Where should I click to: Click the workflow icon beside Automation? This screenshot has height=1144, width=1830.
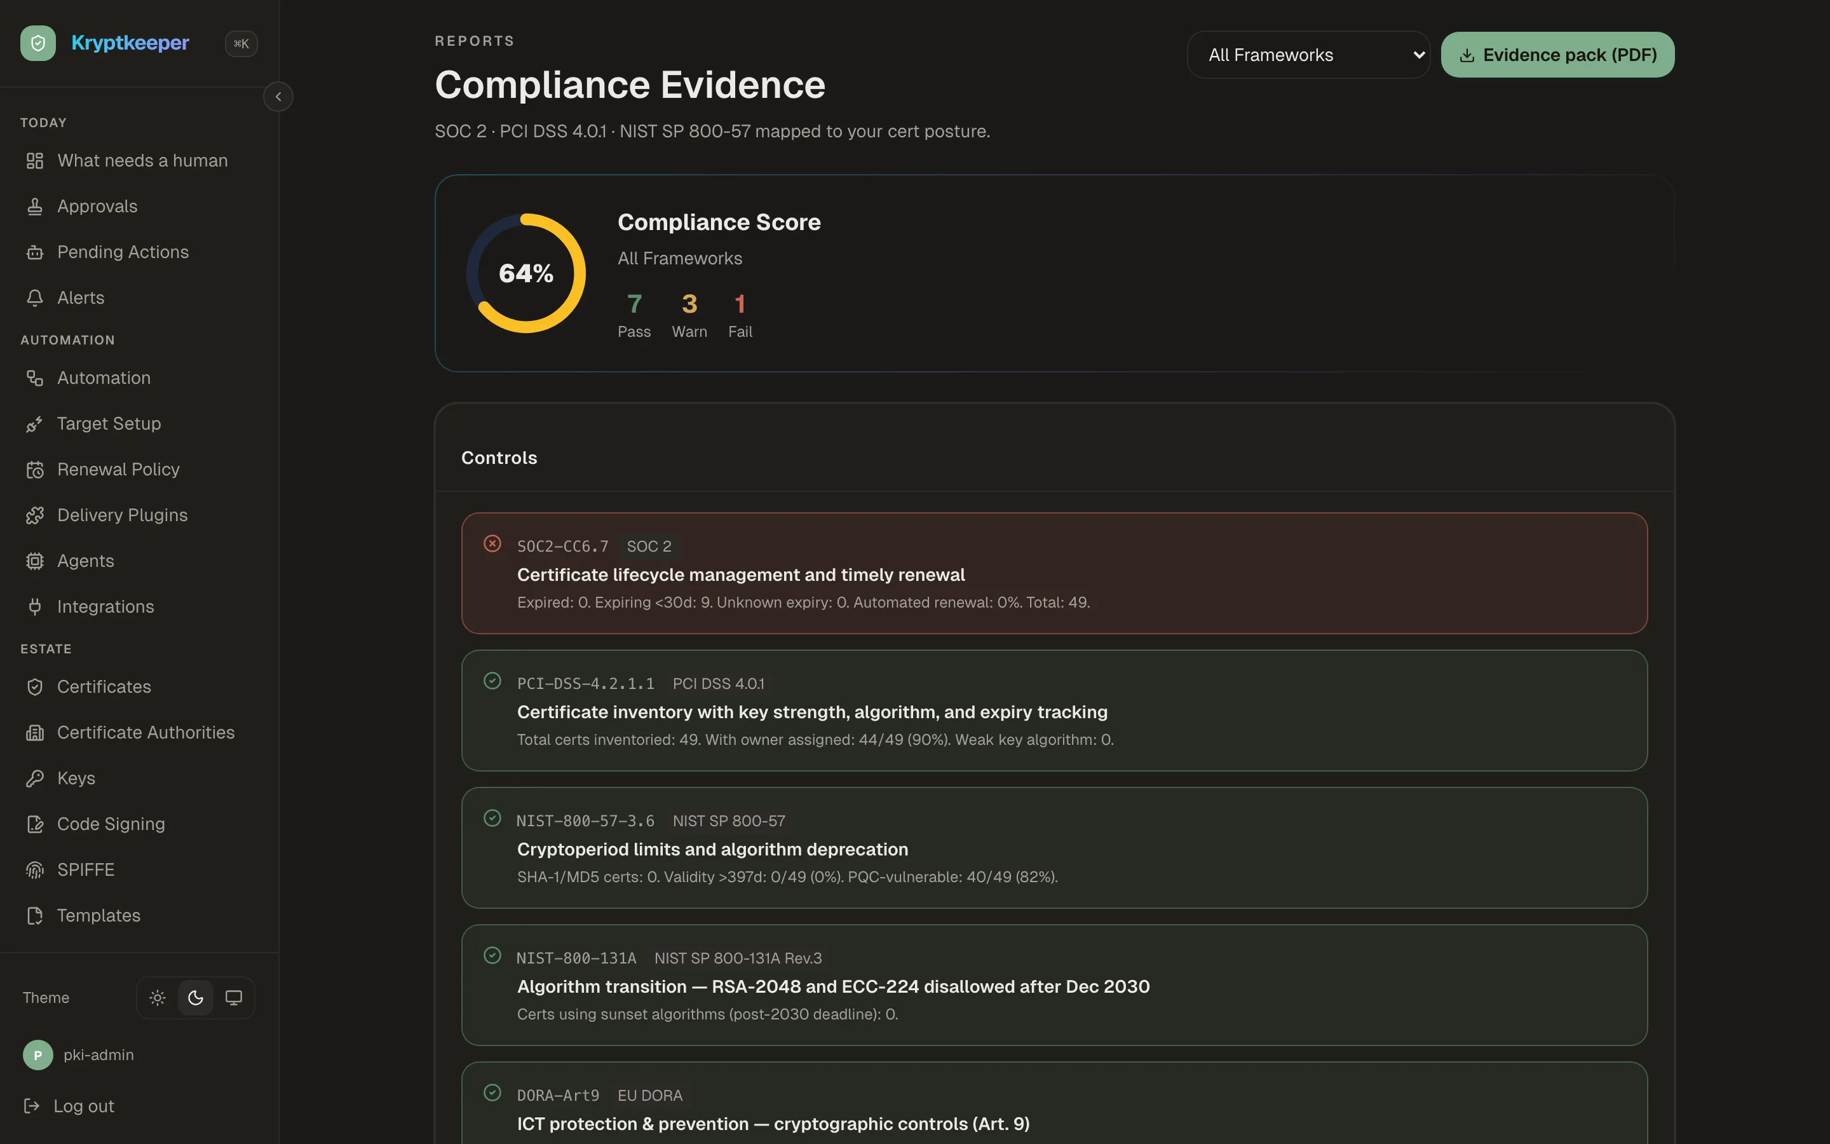[x=35, y=378]
